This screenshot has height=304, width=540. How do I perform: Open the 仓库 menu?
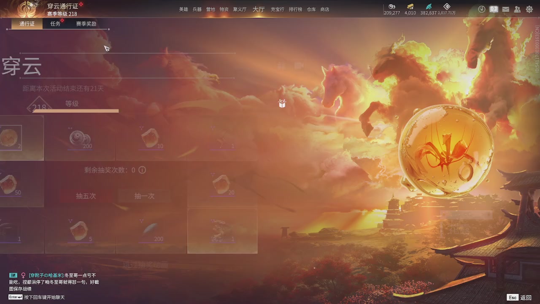pyautogui.click(x=311, y=9)
